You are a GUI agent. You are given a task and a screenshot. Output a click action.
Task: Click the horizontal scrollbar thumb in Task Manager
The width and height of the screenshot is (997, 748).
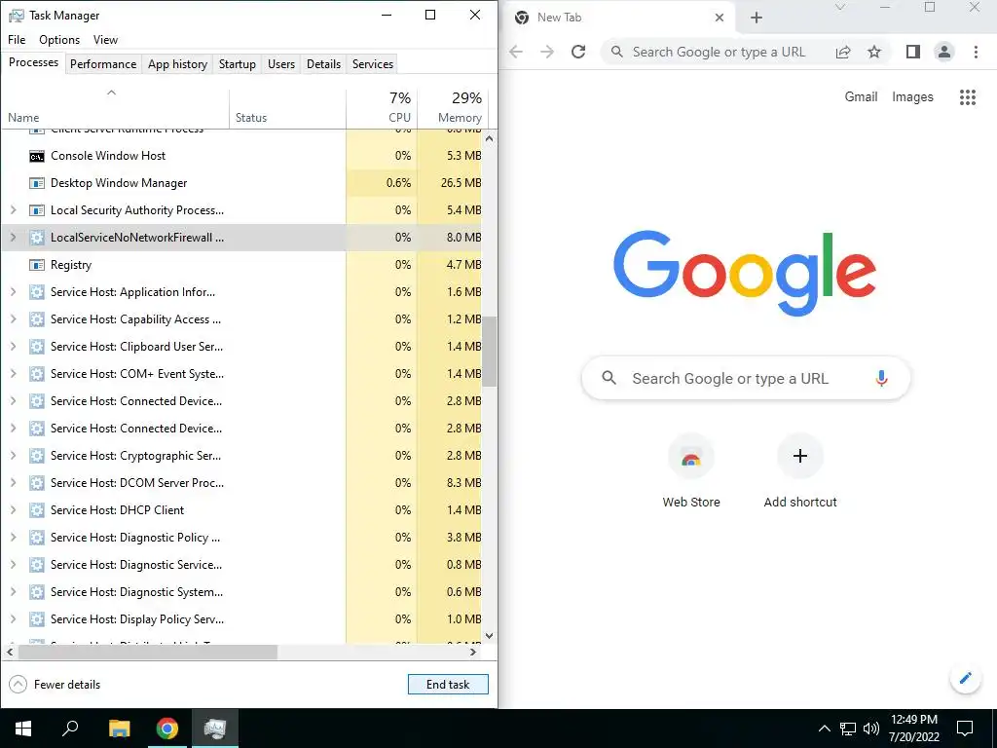tap(148, 652)
